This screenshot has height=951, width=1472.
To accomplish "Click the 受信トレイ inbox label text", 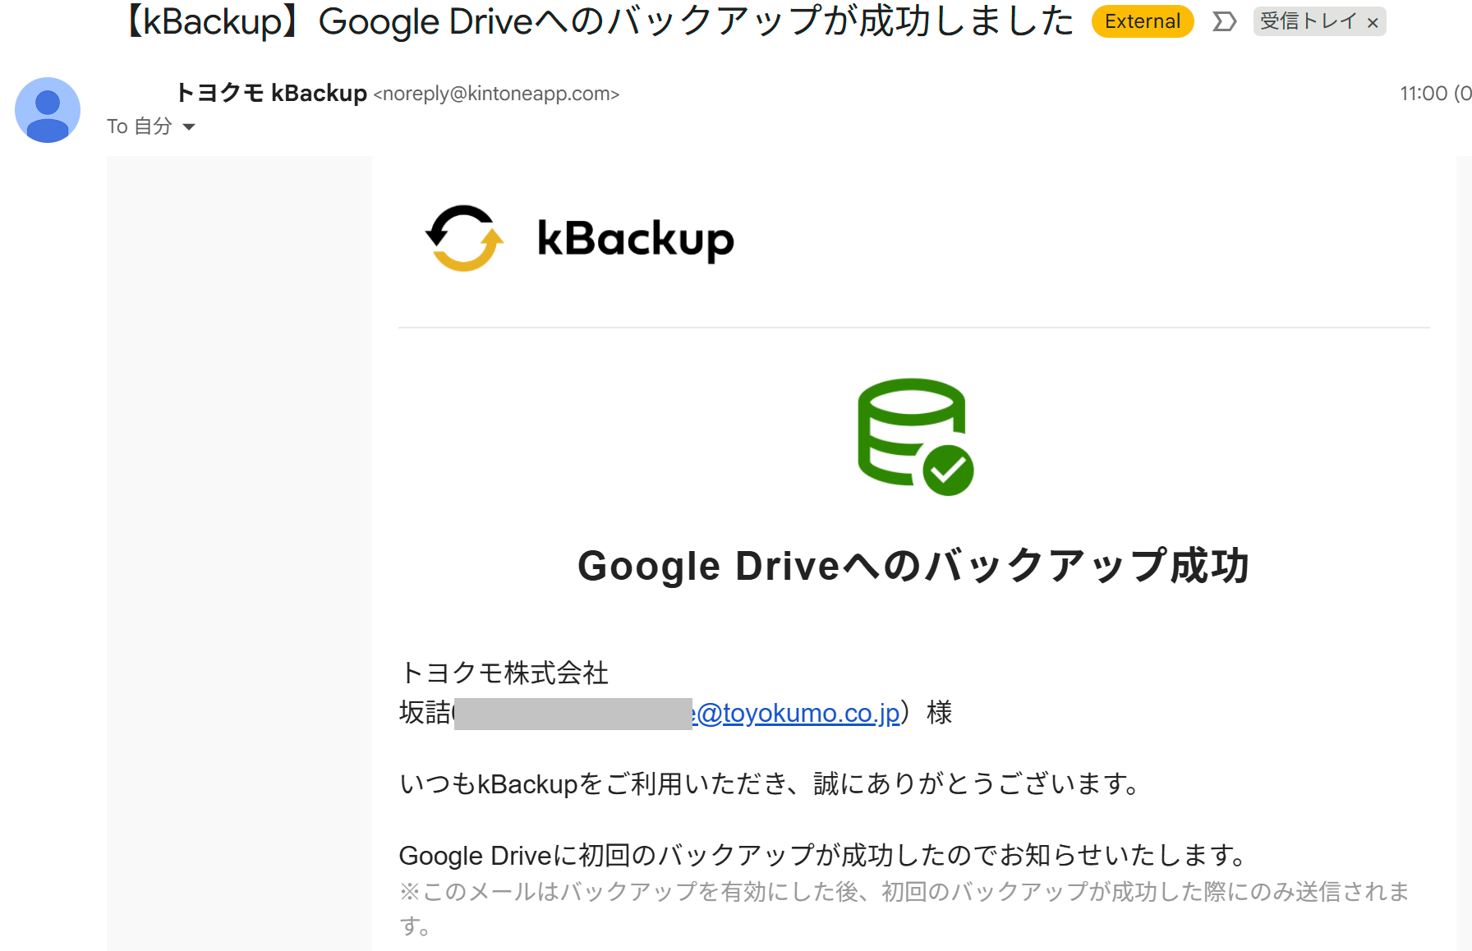I will click(1308, 21).
